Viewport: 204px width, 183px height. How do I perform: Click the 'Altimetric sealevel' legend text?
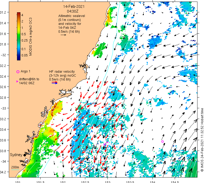coord(72,16)
